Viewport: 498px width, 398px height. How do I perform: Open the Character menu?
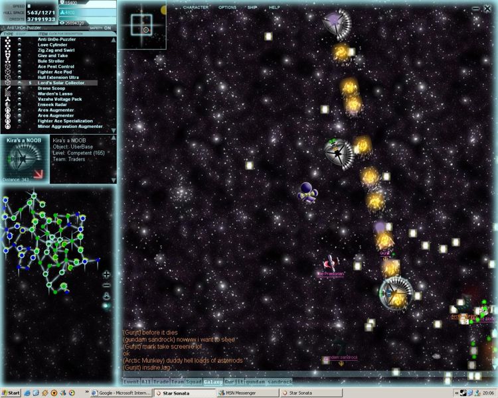(x=195, y=7)
